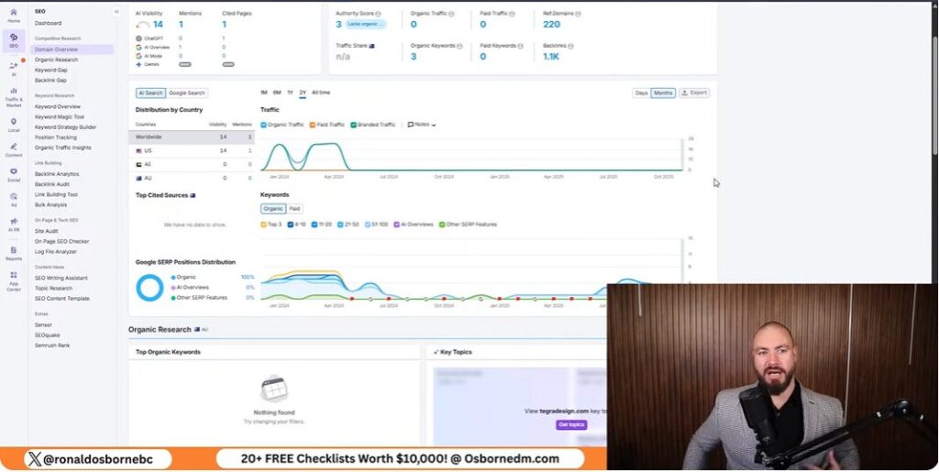Open Site Audit in sidebar
The width and height of the screenshot is (939, 472).
[x=47, y=231]
